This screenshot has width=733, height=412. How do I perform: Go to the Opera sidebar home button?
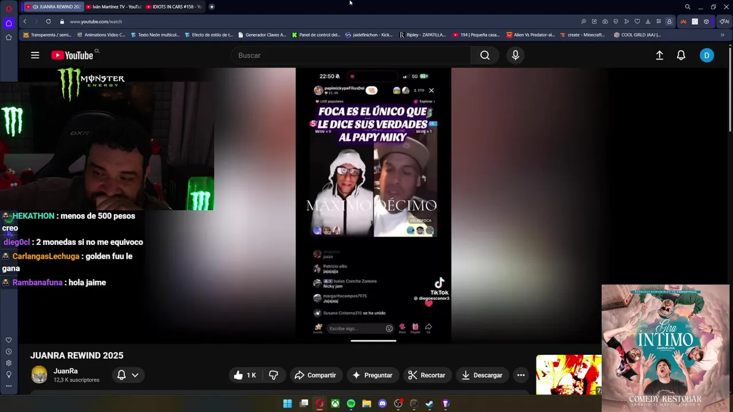pyautogui.click(x=9, y=23)
